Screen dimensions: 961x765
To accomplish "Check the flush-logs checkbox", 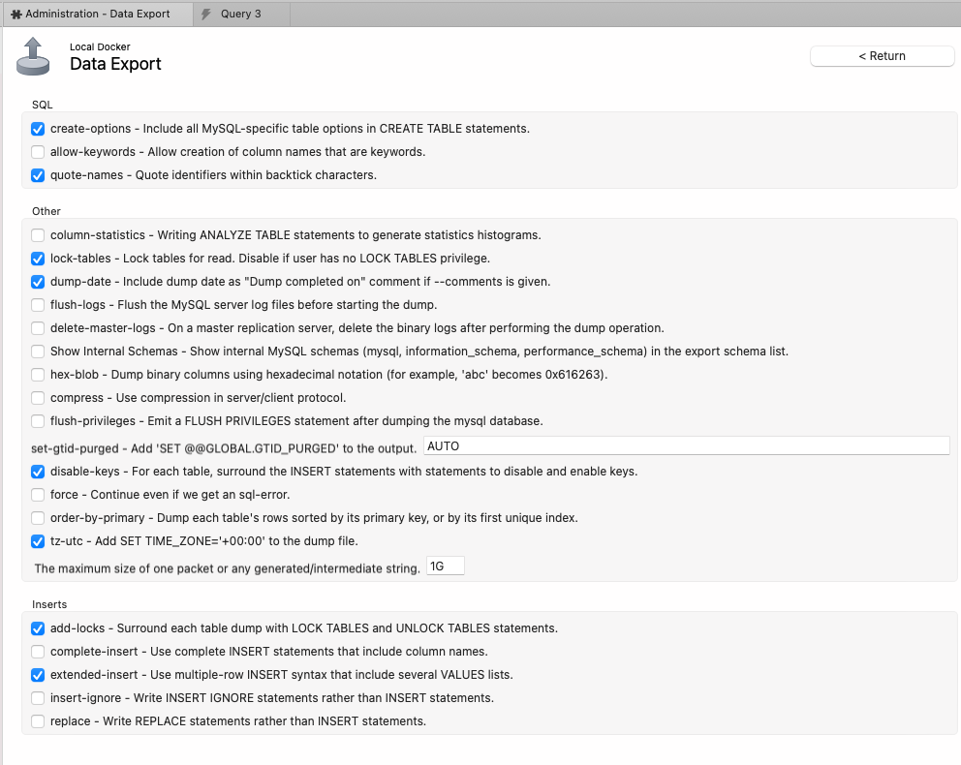I will pos(38,305).
